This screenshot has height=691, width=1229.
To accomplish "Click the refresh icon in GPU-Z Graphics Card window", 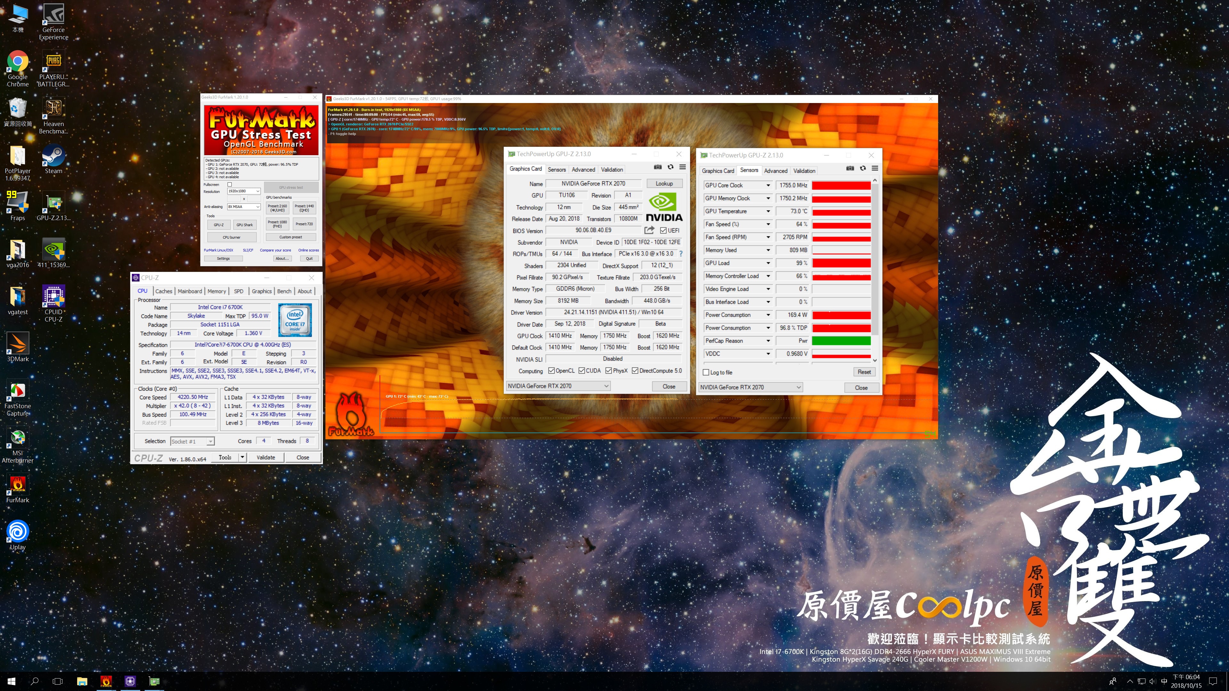I will coord(670,167).
